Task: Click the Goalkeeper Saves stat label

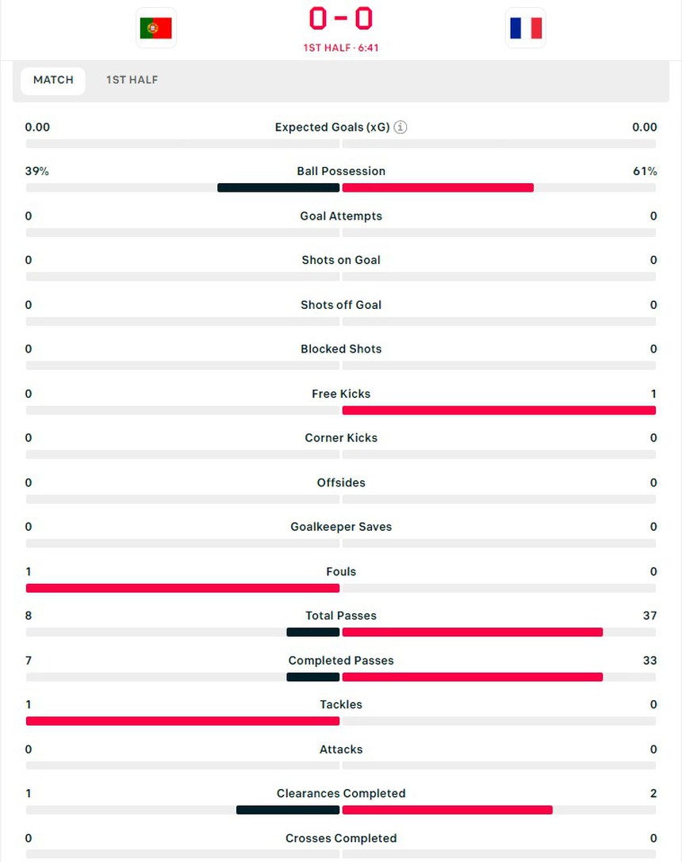Action: [341, 526]
